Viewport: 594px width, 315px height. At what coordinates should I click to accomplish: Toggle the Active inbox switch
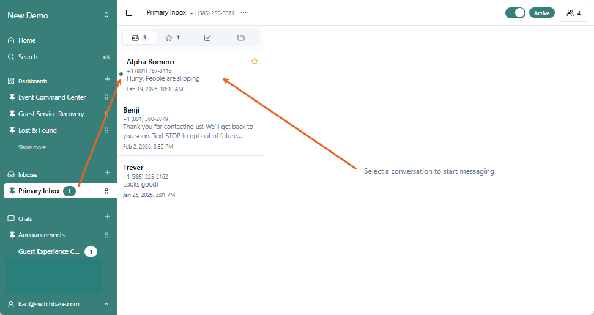click(515, 13)
